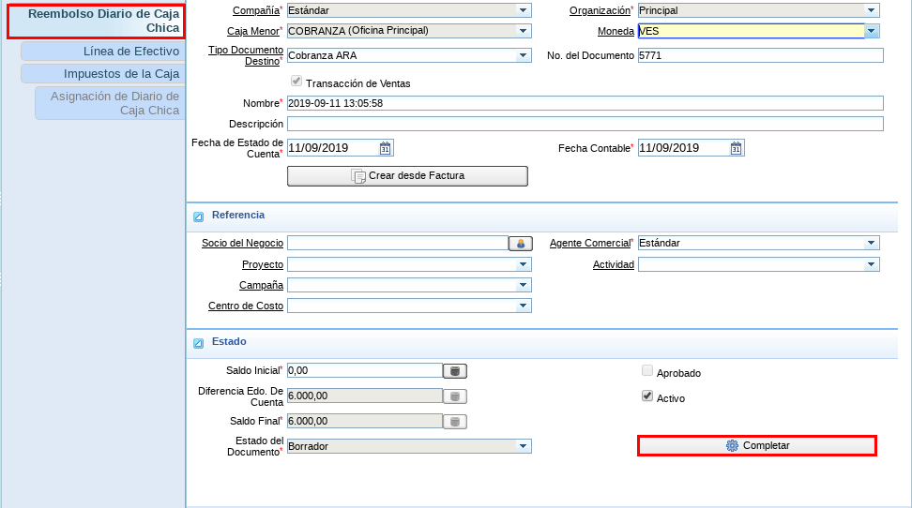Follow the Compañía label link
This screenshot has width=912, height=508.
(x=256, y=10)
